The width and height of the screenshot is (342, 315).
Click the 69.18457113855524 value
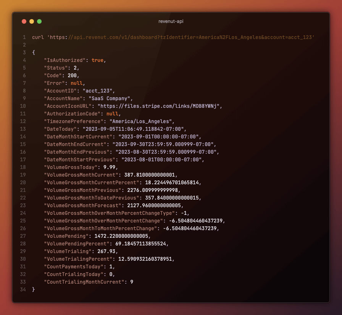[x=140, y=244]
